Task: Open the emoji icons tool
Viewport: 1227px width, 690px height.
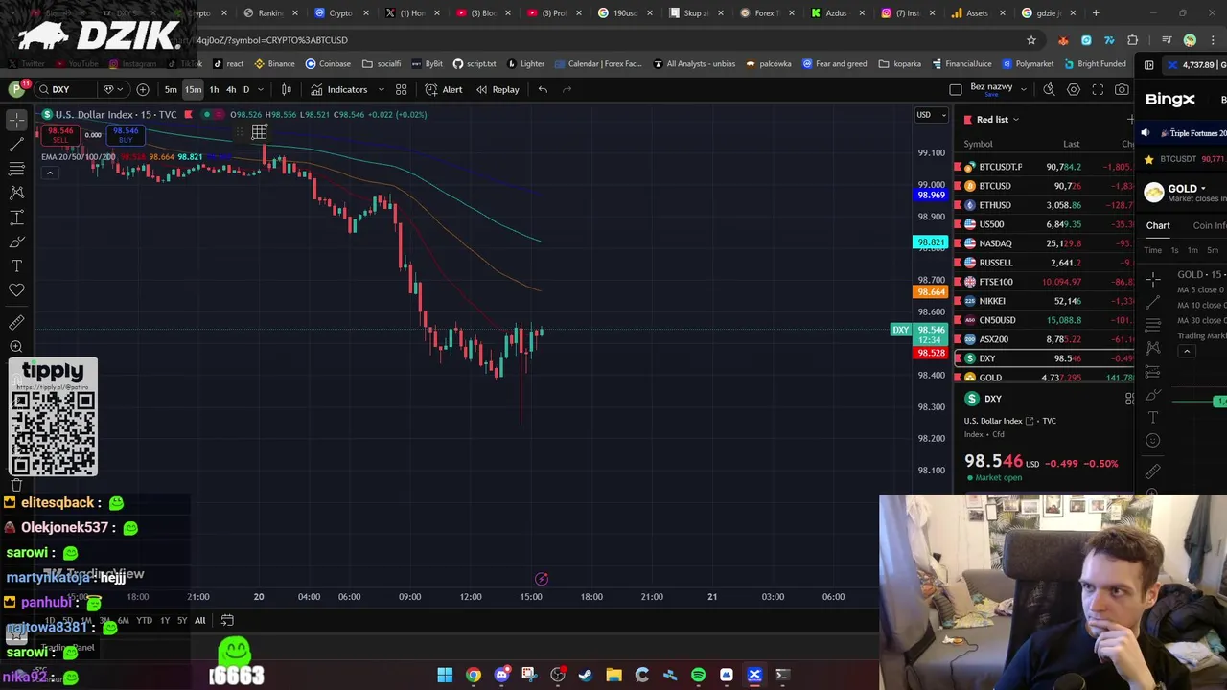Action: point(16,289)
